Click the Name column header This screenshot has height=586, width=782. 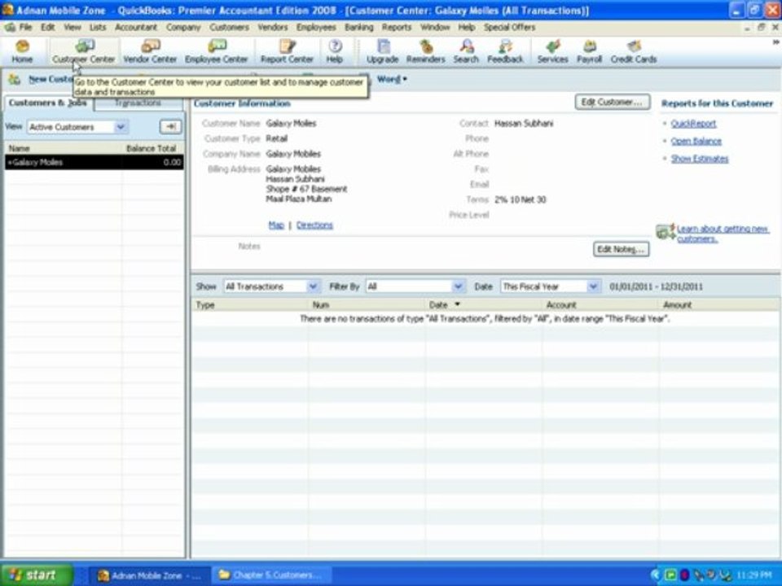click(64, 148)
